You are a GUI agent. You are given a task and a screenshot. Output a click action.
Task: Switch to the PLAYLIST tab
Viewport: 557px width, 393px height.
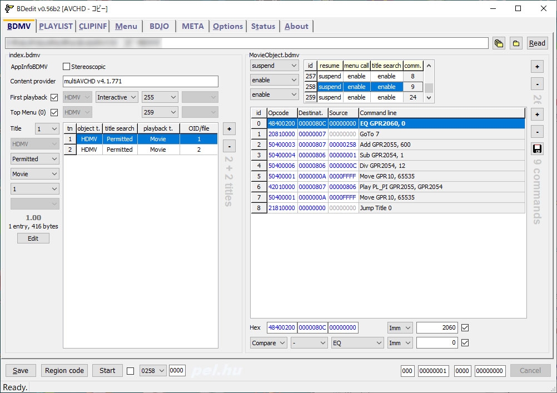[56, 26]
